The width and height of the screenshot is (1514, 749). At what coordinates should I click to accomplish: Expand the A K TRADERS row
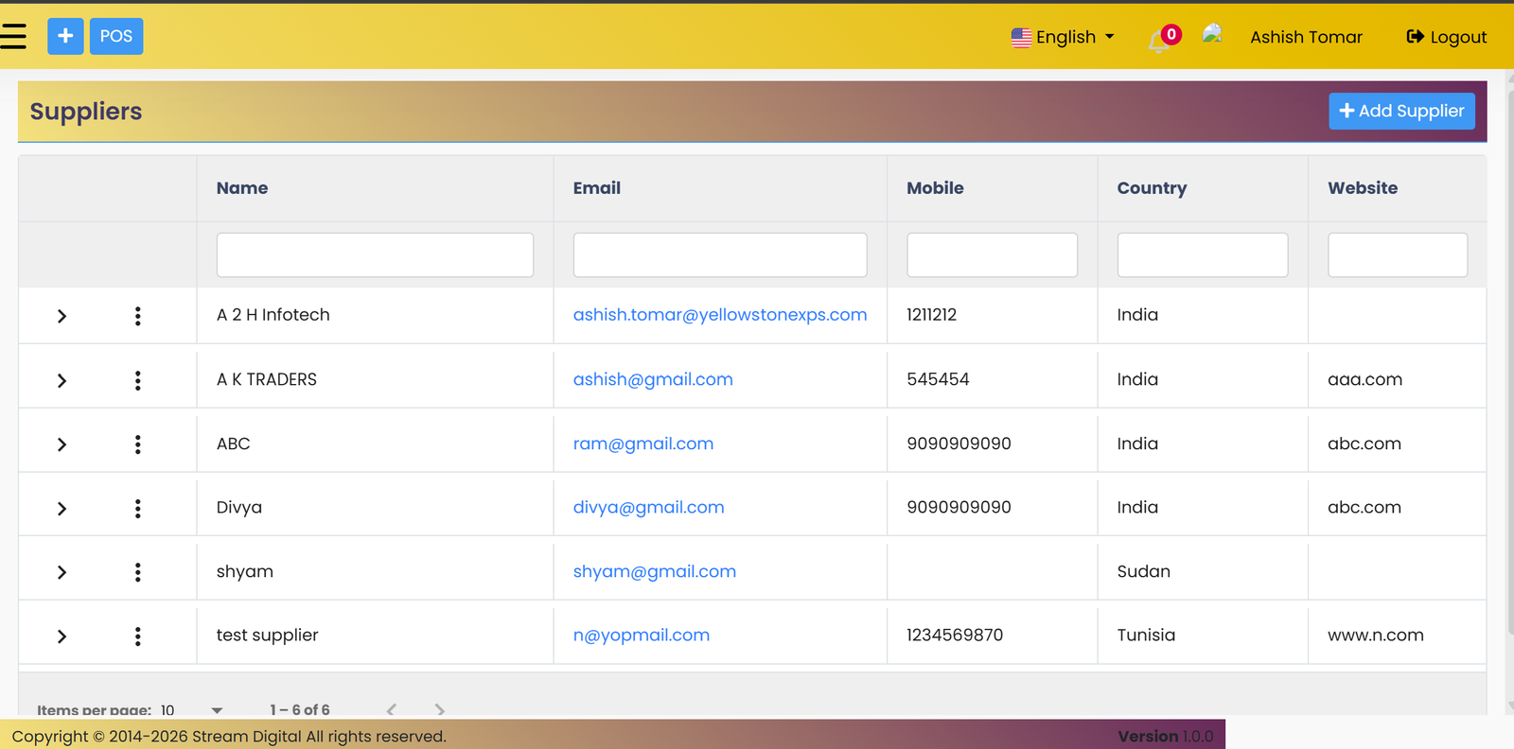(62, 380)
